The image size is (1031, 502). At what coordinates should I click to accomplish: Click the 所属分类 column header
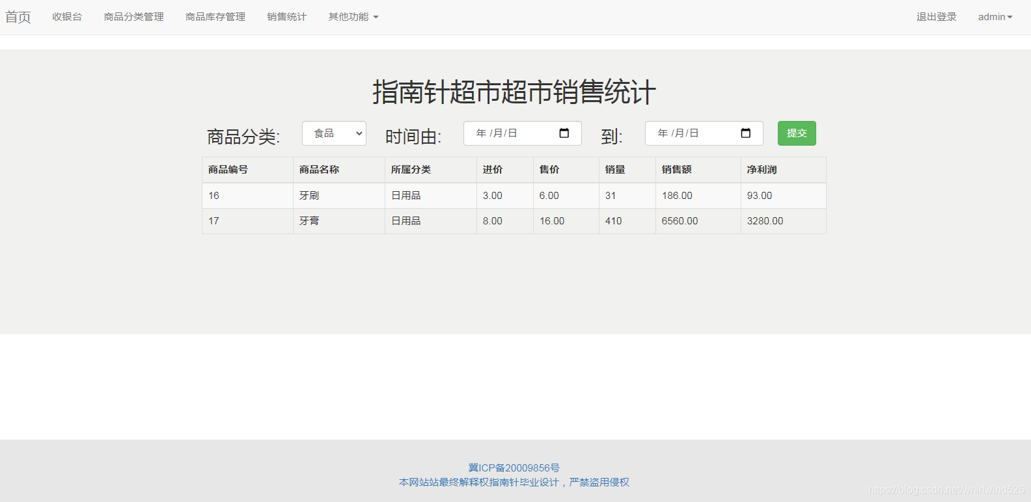tap(431, 170)
